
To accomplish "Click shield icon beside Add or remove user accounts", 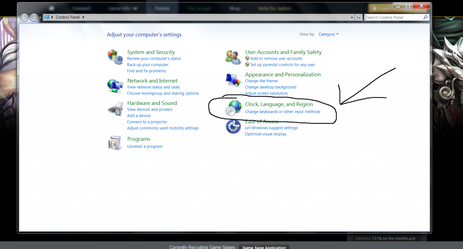I will [x=247, y=58].
